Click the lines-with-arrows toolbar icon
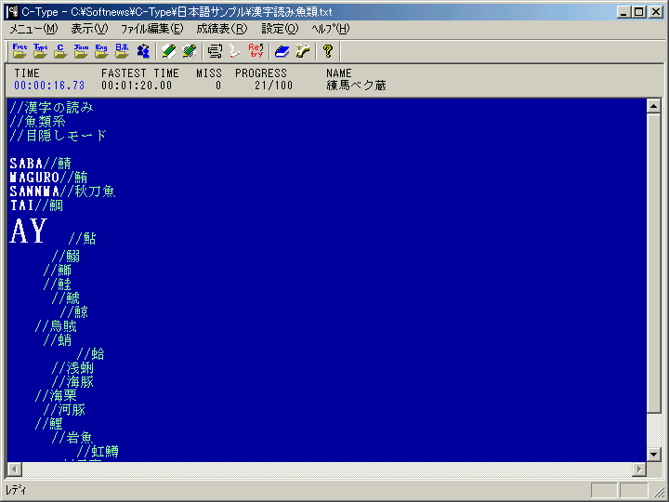Screen dimensions: 669x502 [215, 51]
